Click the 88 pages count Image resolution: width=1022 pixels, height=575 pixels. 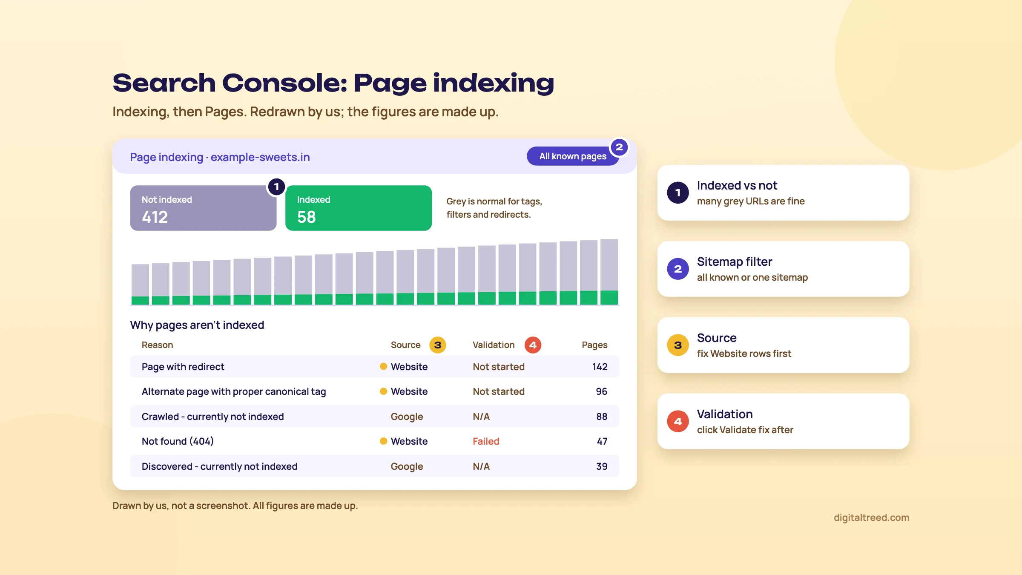click(x=601, y=417)
